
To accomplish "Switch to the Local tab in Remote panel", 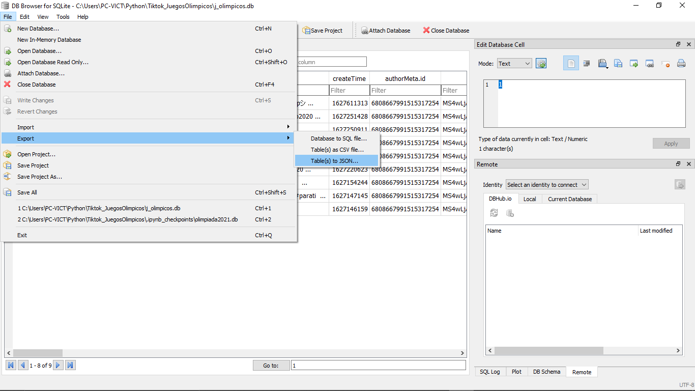I will click(x=530, y=199).
